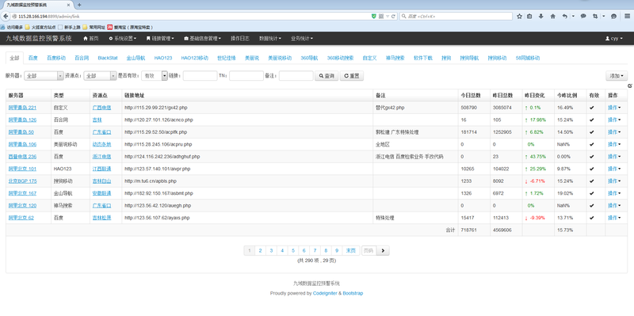Image resolution: width=634 pixels, height=316 pixels.
Task: Expand the 基础信息管理 navbar menu
Action: coord(202,38)
